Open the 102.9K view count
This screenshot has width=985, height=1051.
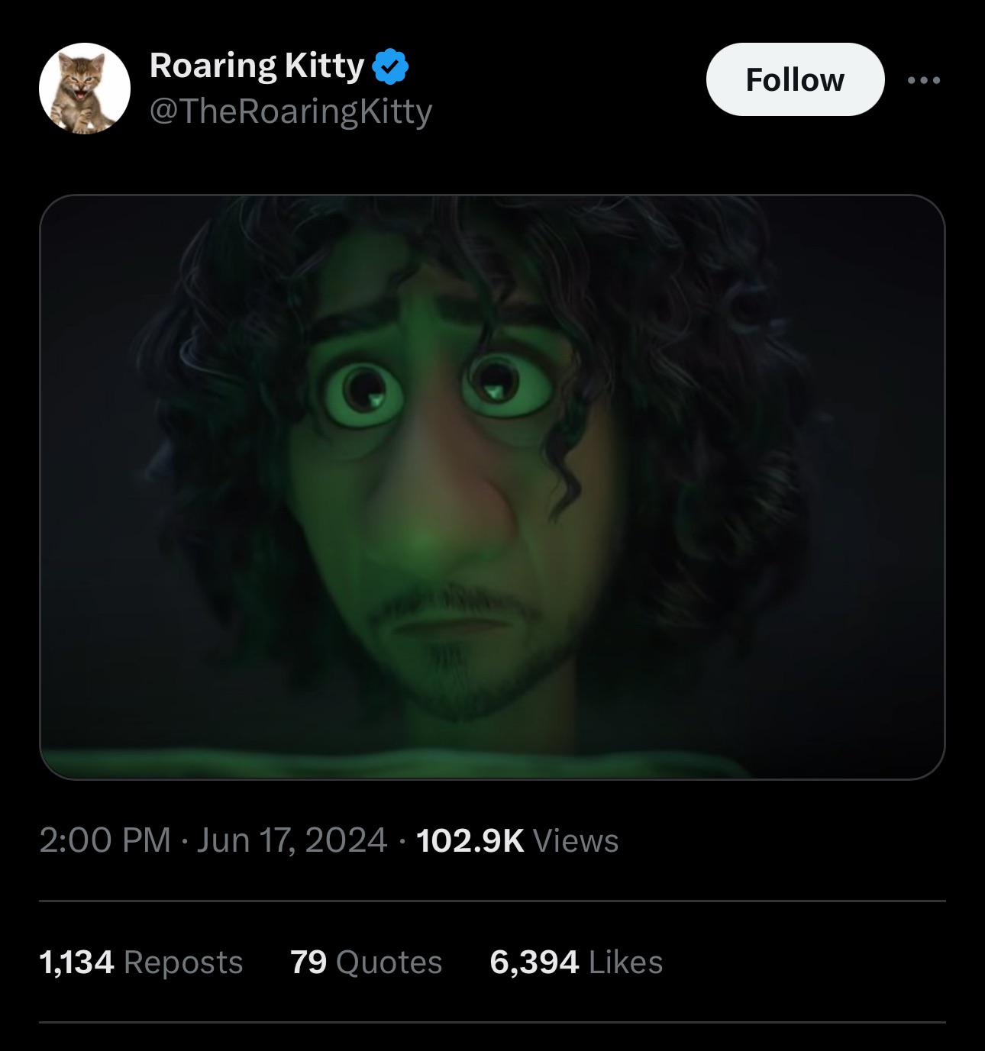coord(470,840)
